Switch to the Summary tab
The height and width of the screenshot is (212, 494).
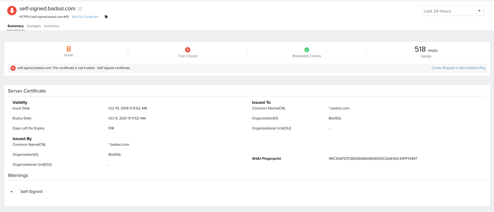point(15,26)
